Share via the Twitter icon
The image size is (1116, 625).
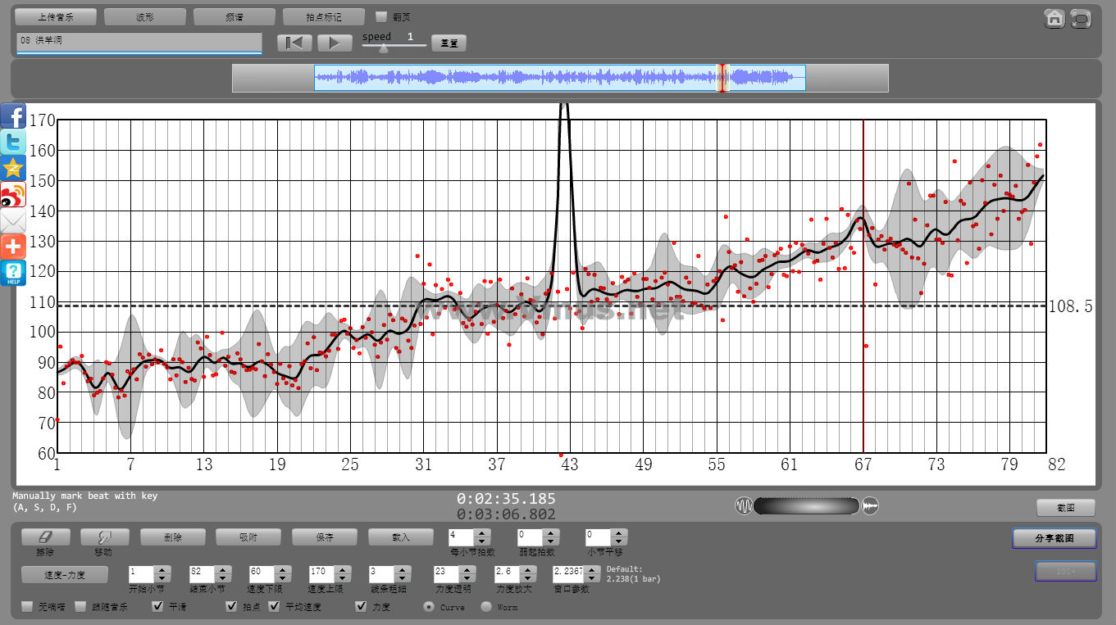(x=13, y=141)
